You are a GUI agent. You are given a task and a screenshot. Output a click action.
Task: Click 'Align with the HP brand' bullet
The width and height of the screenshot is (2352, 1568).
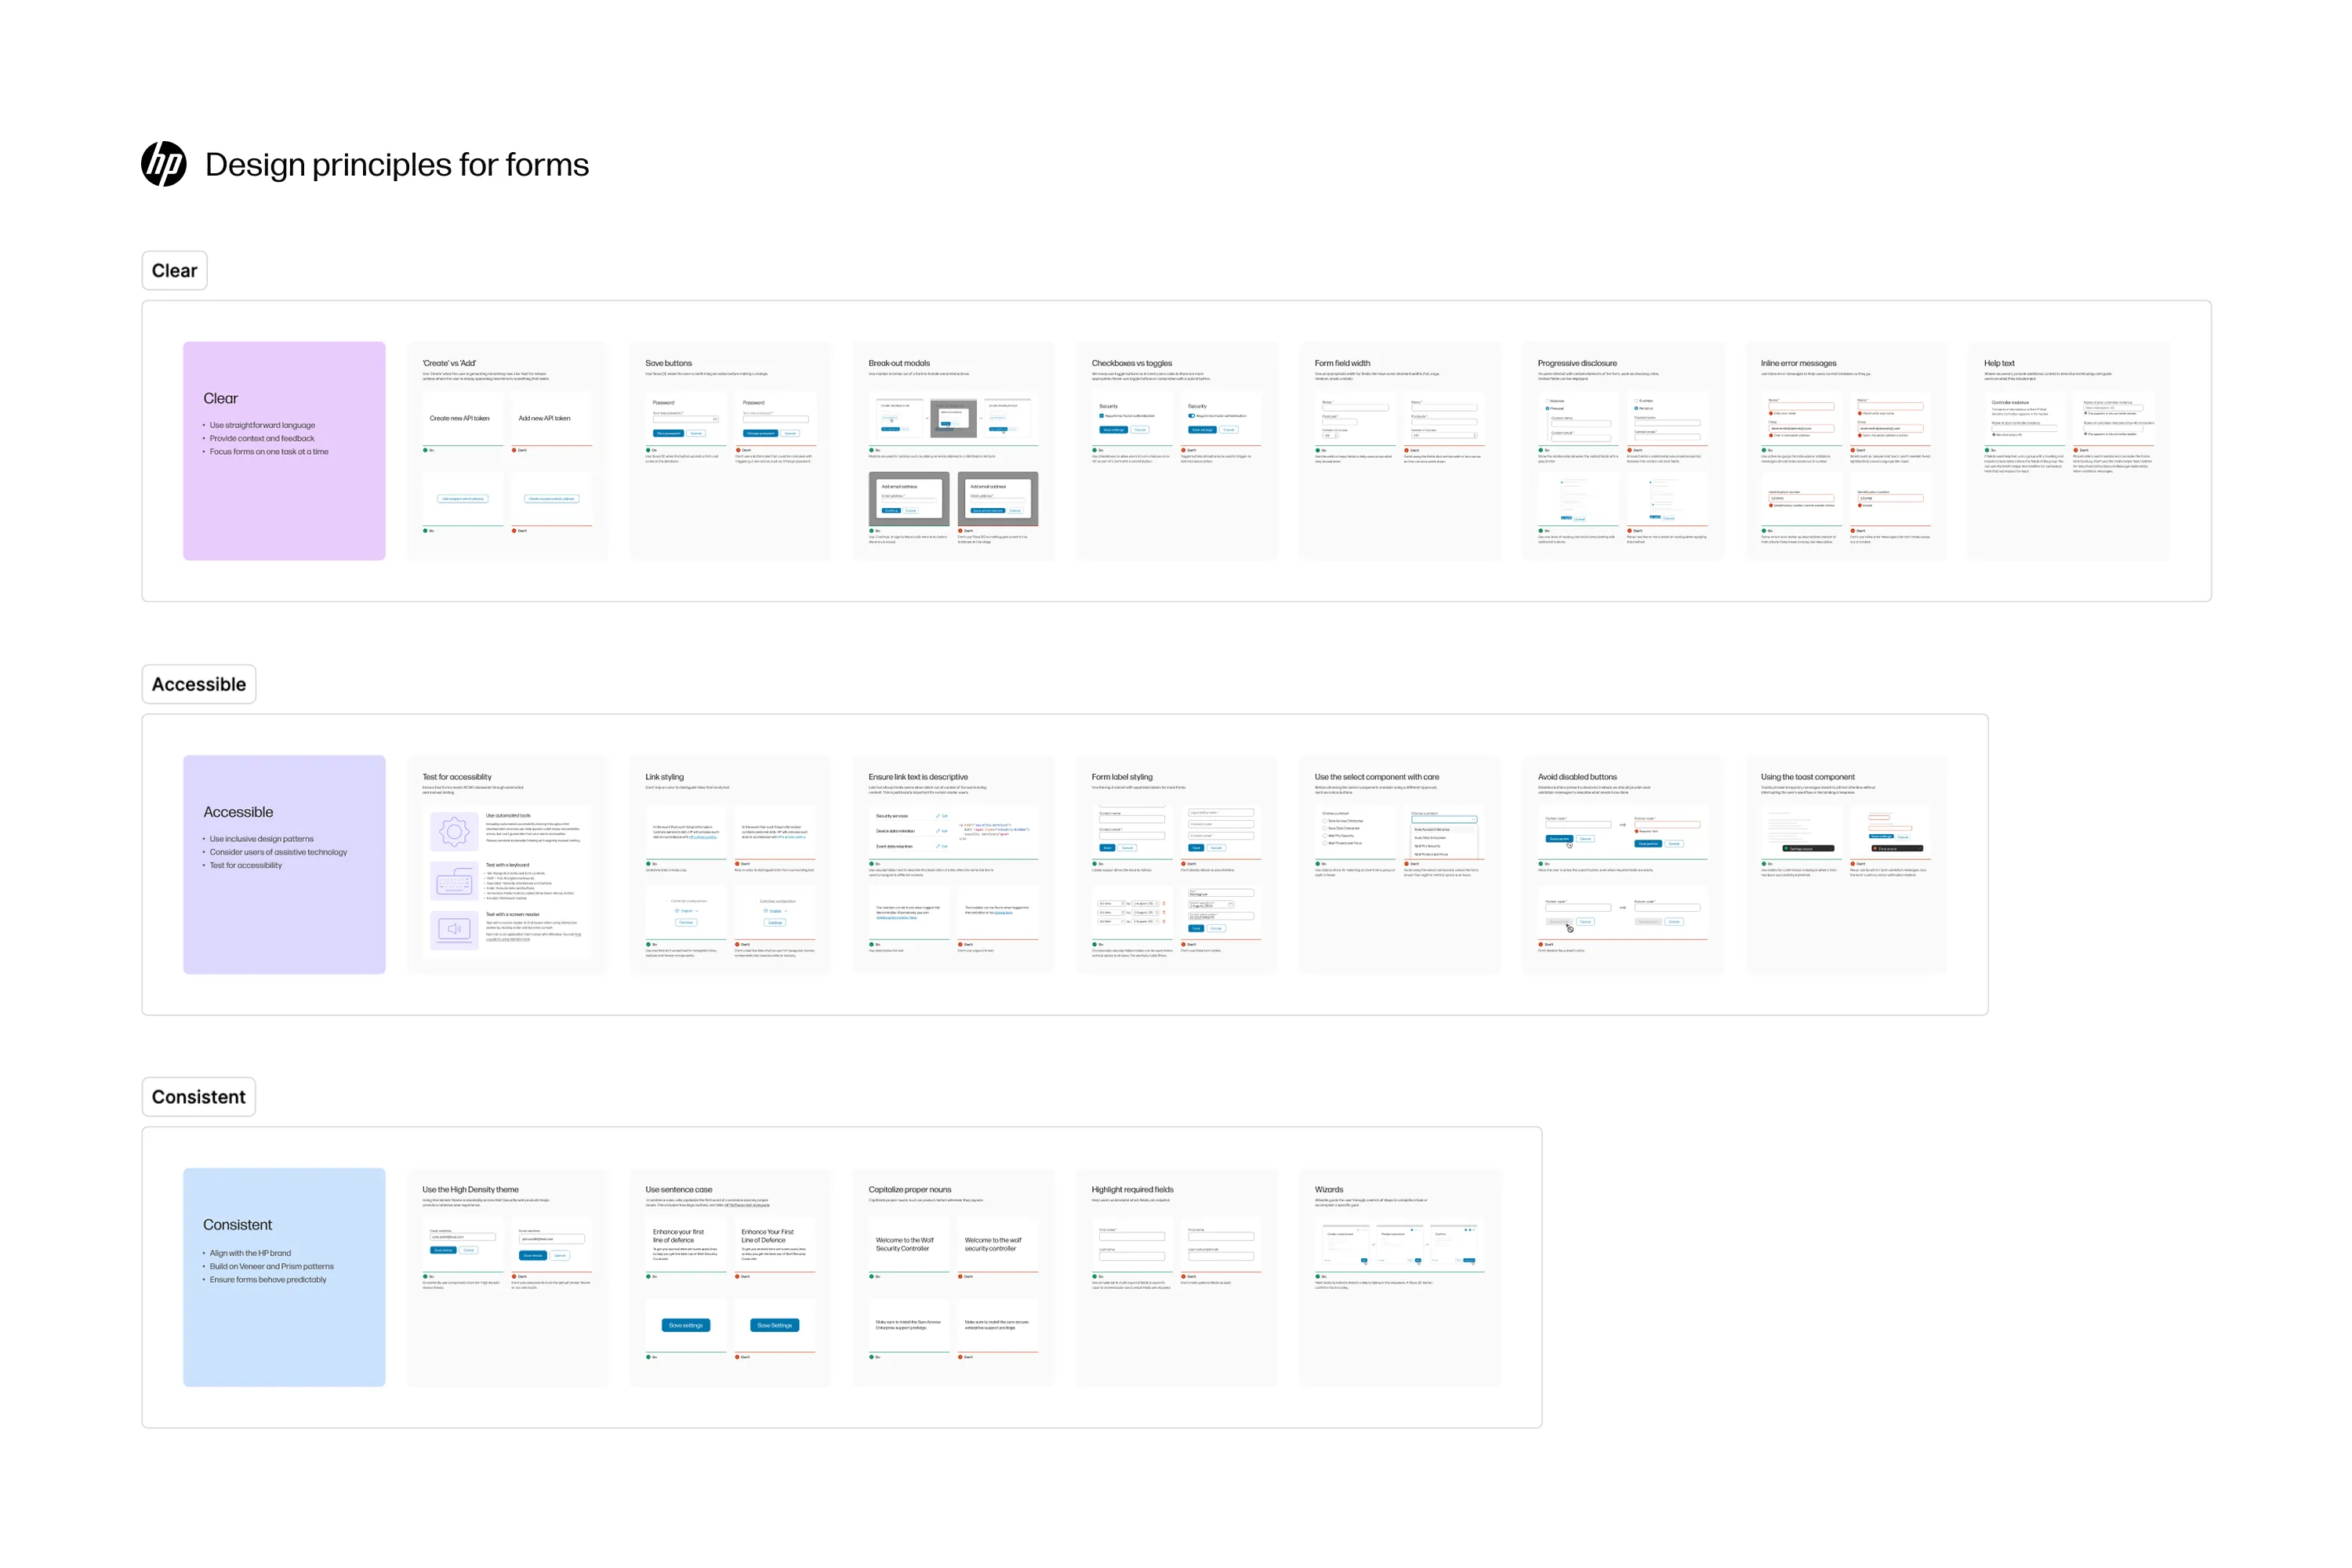coord(250,1253)
